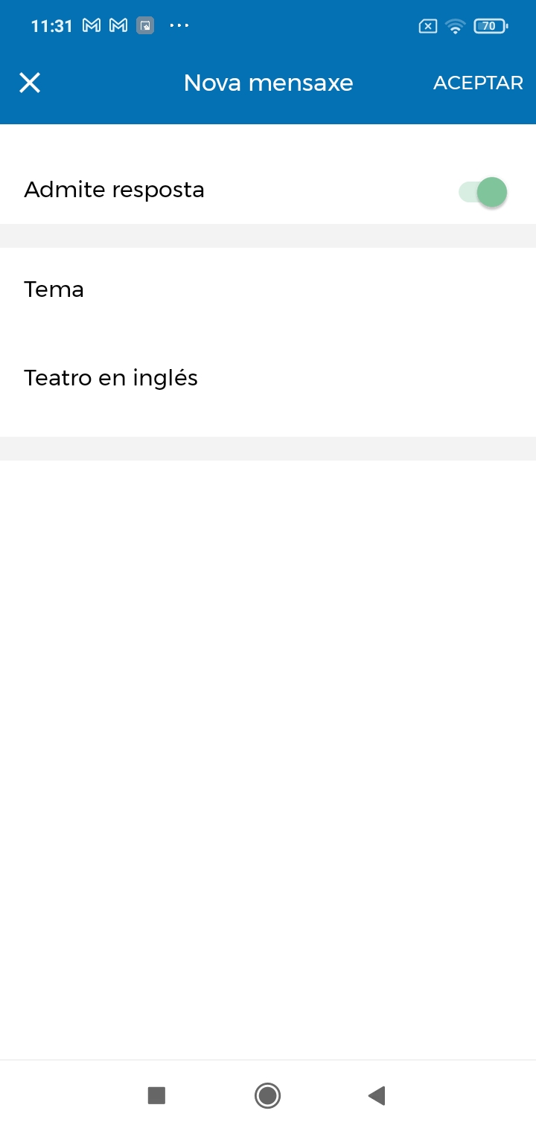This screenshot has width=536, height=1131.
Task: Focus the empty message body area
Action: pyautogui.click(x=268, y=759)
